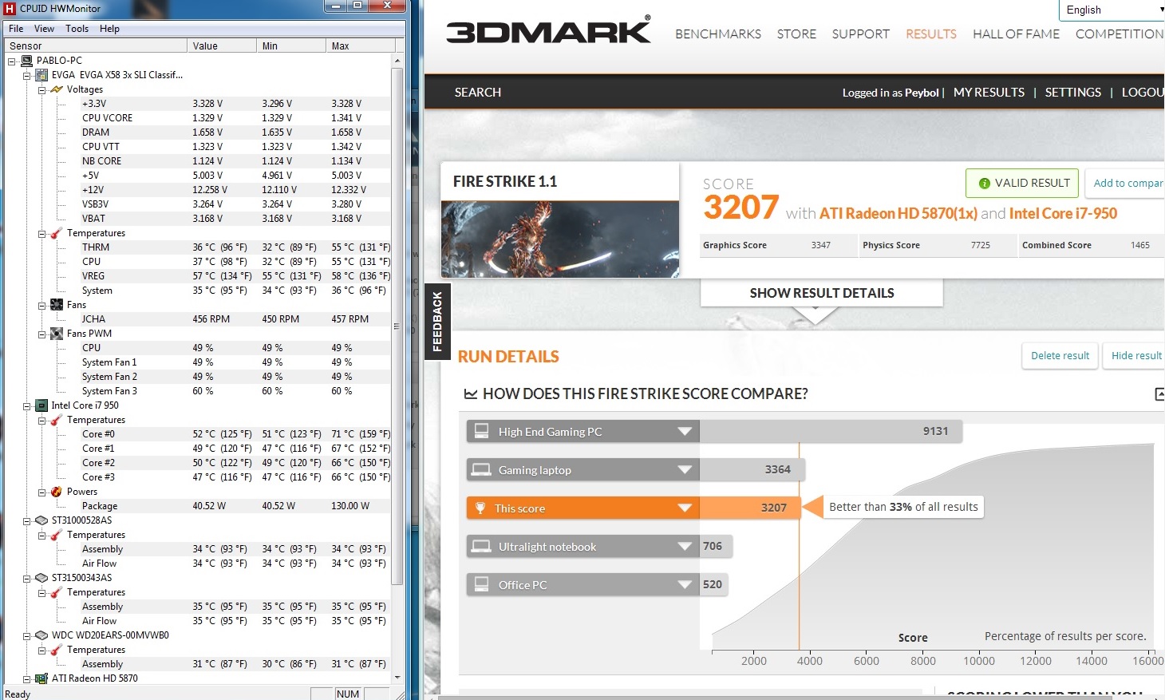Viewport: 1165px width, 700px height.
Task: Click Show Result Details
Action: coord(821,293)
